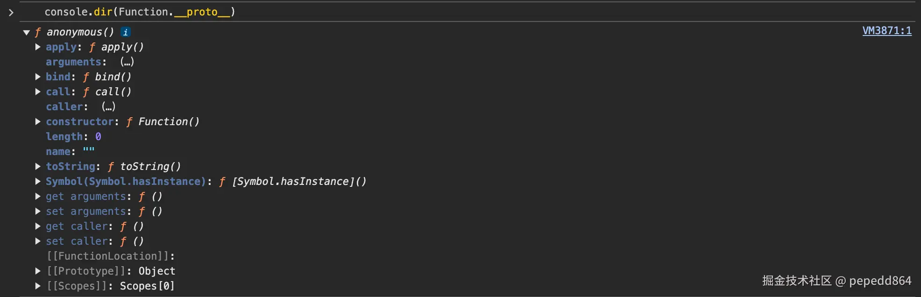921x297 pixels.
Task: Expand the Symbol.hasInstance property
Action: [38, 182]
